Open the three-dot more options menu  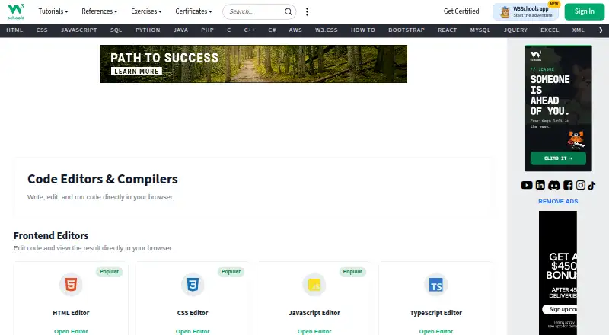(308, 11)
